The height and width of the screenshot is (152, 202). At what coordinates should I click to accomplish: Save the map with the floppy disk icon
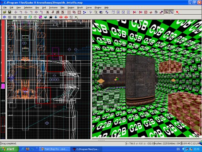click(9, 12)
